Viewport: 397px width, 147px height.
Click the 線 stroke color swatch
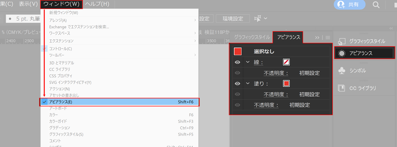[286, 62]
